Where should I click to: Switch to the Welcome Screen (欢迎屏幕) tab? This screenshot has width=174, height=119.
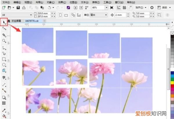[x=16, y=21]
